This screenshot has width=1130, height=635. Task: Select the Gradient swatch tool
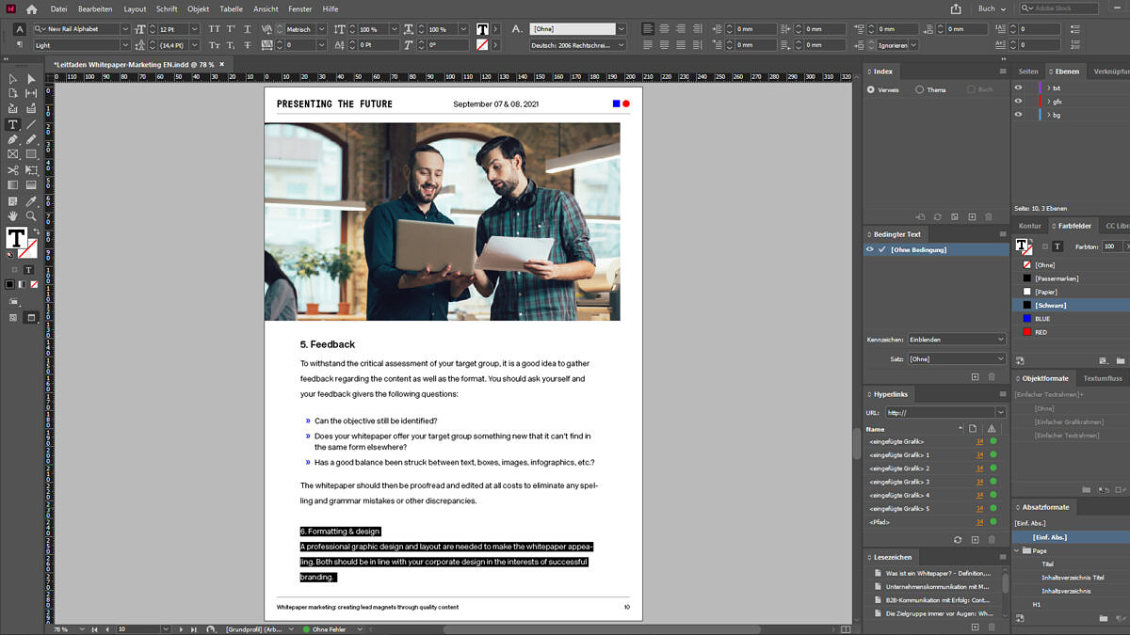click(x=12, y=184)
